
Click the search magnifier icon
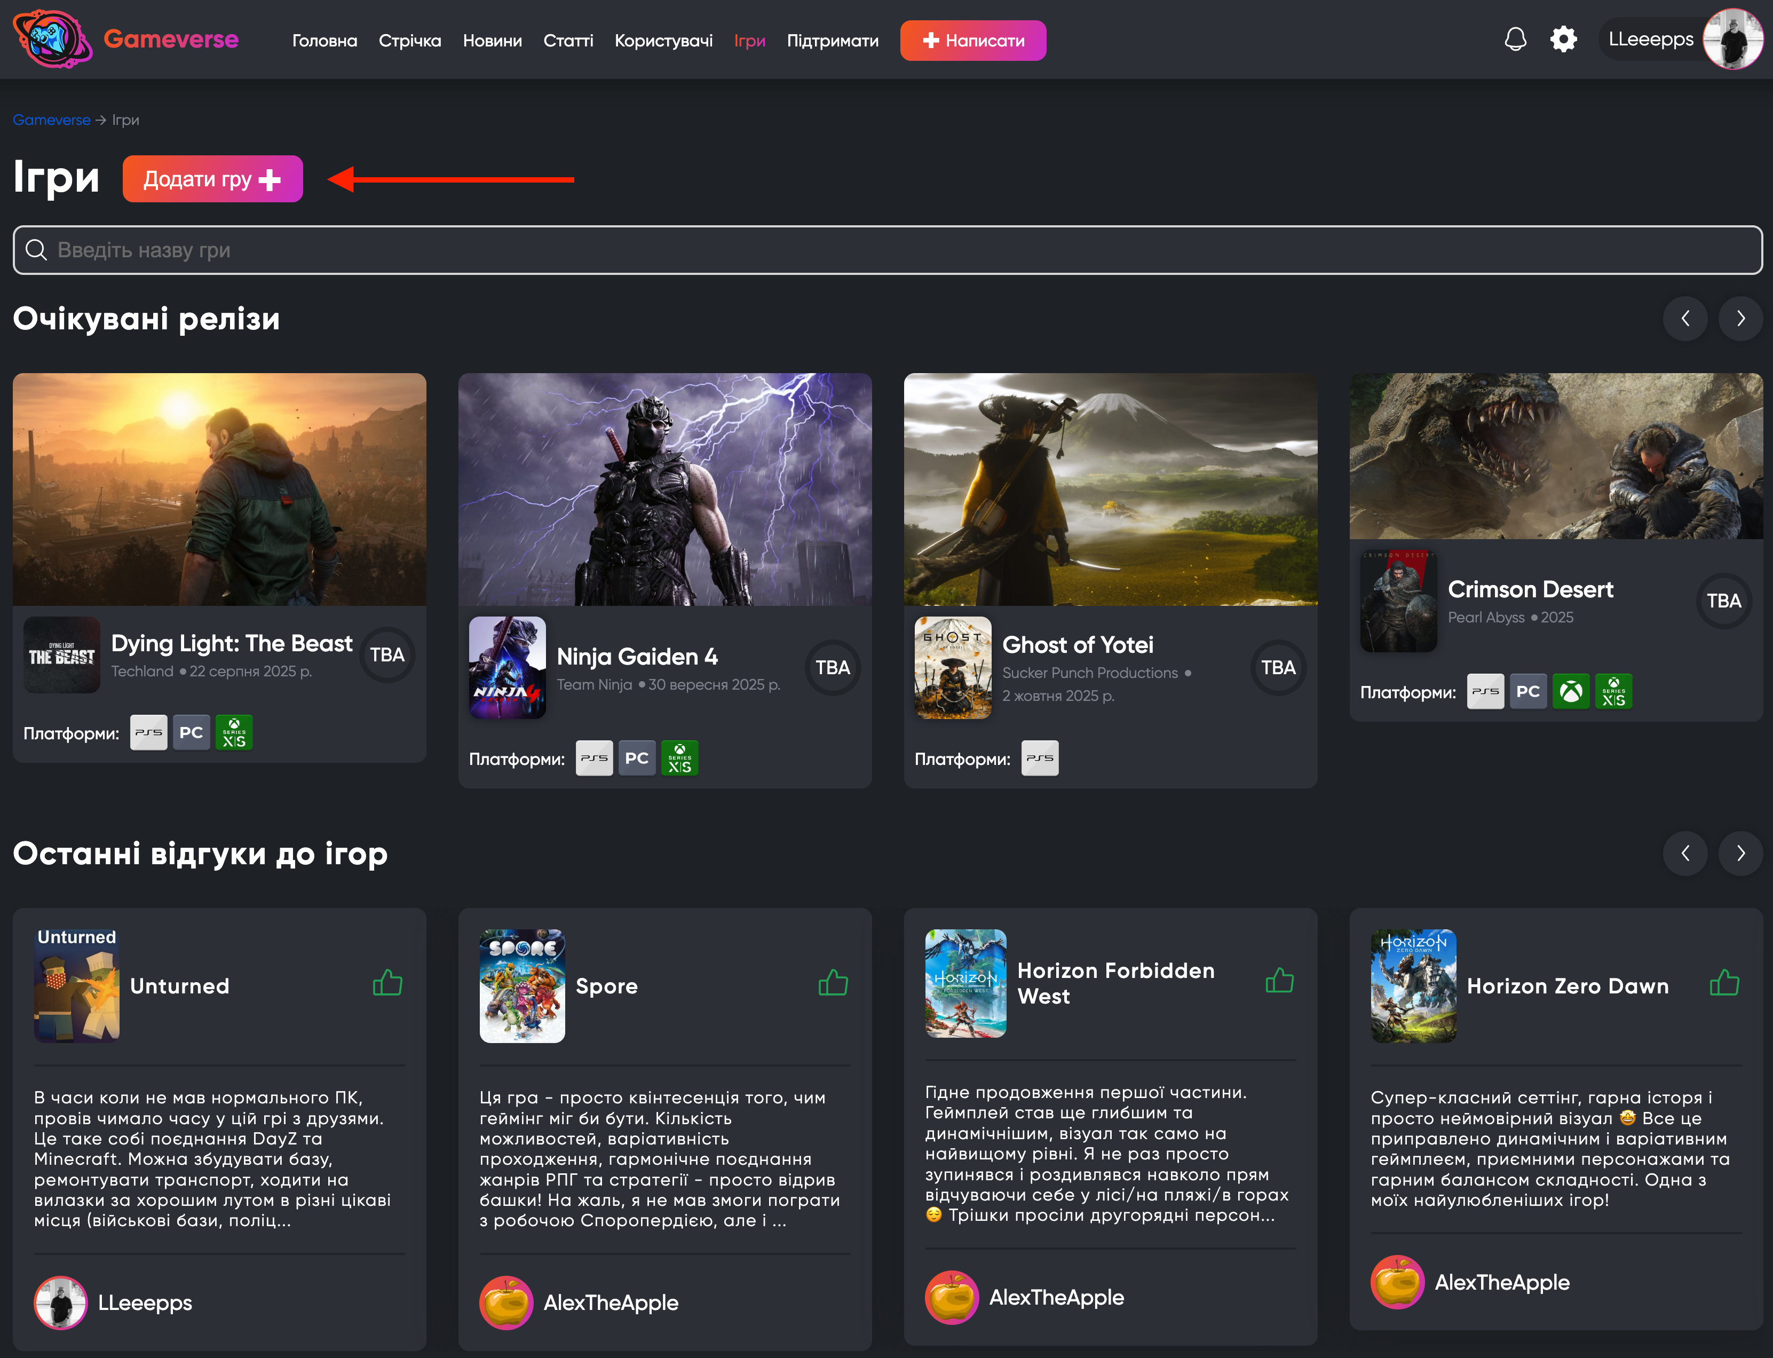pos(36,250)
